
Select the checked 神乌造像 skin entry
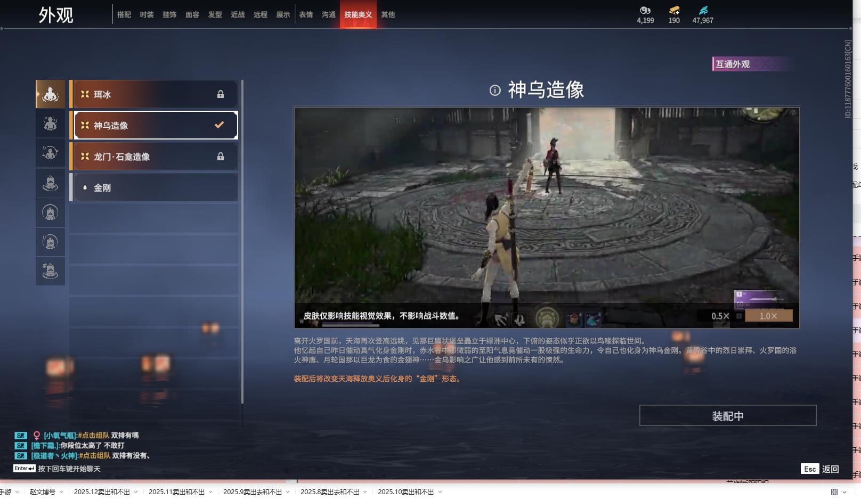156,125
